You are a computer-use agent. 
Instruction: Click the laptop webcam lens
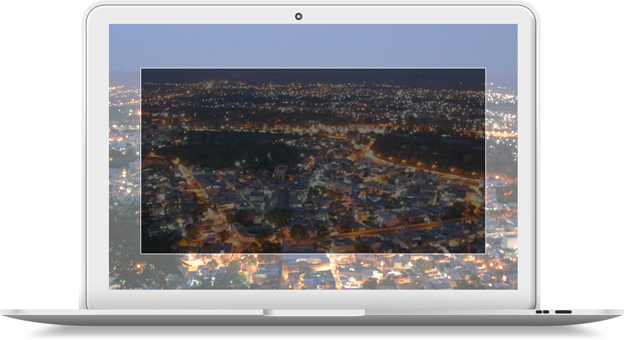[x=298, y=16]
